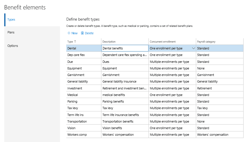Sort by the Description column header

pyautogui.click(x=109, y=42)
